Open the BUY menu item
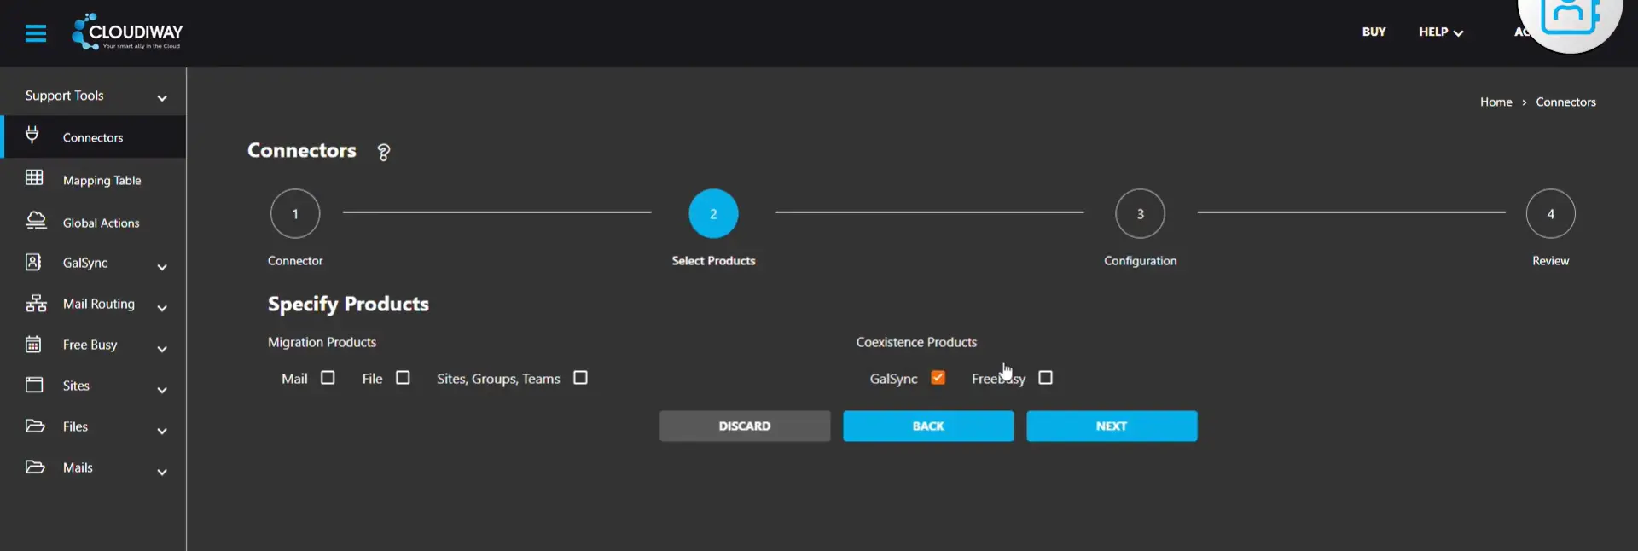The width and height of the screenshot is (1638, 551). click(1374, 32)
